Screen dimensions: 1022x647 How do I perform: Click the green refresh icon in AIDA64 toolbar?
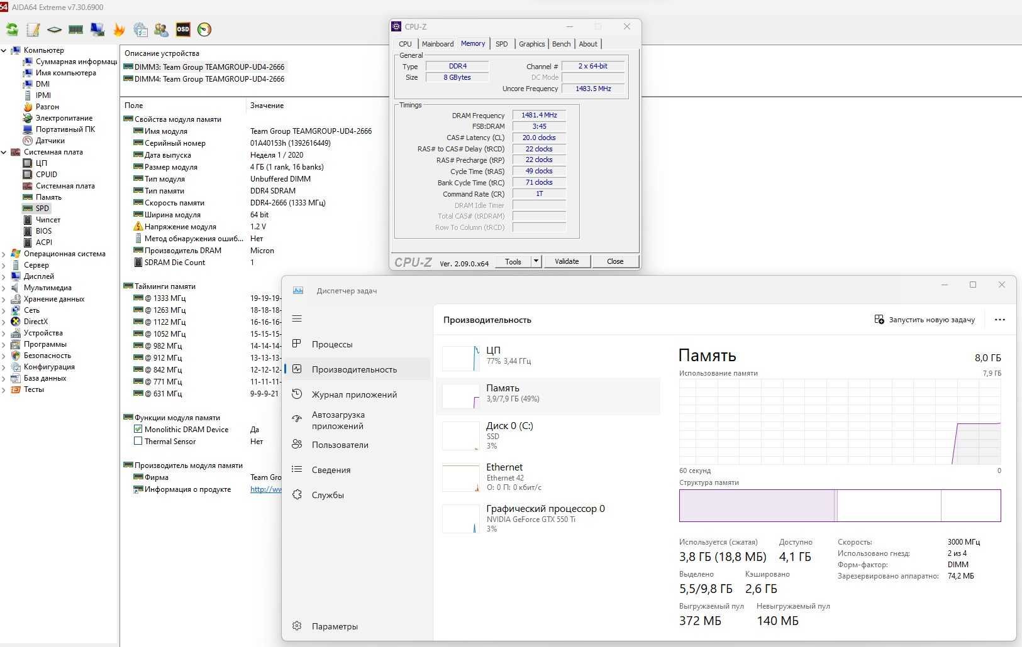click(x=12, y=30)
